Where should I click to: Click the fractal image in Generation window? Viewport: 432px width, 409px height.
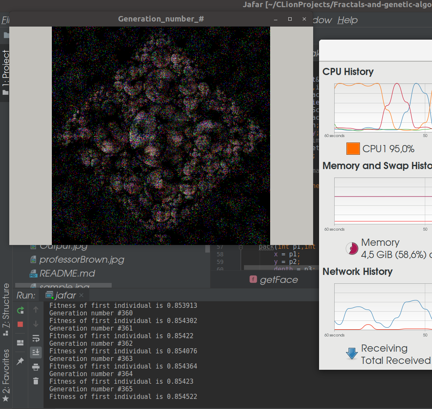pos(161,136)
